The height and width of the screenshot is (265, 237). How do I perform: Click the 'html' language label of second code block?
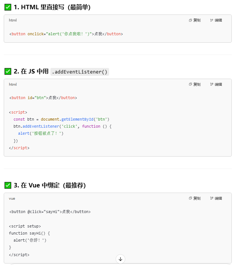(x=13, y=84)
